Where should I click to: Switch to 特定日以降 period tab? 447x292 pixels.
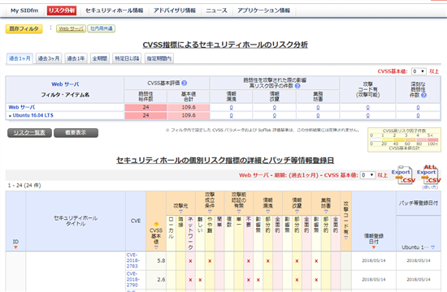(127, 58)
